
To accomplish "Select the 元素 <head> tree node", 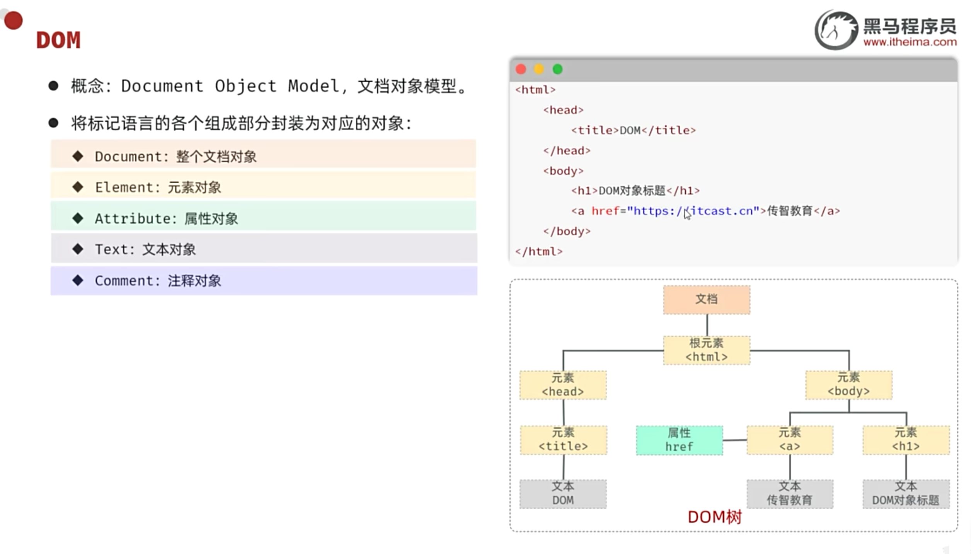I will point(563,385).
